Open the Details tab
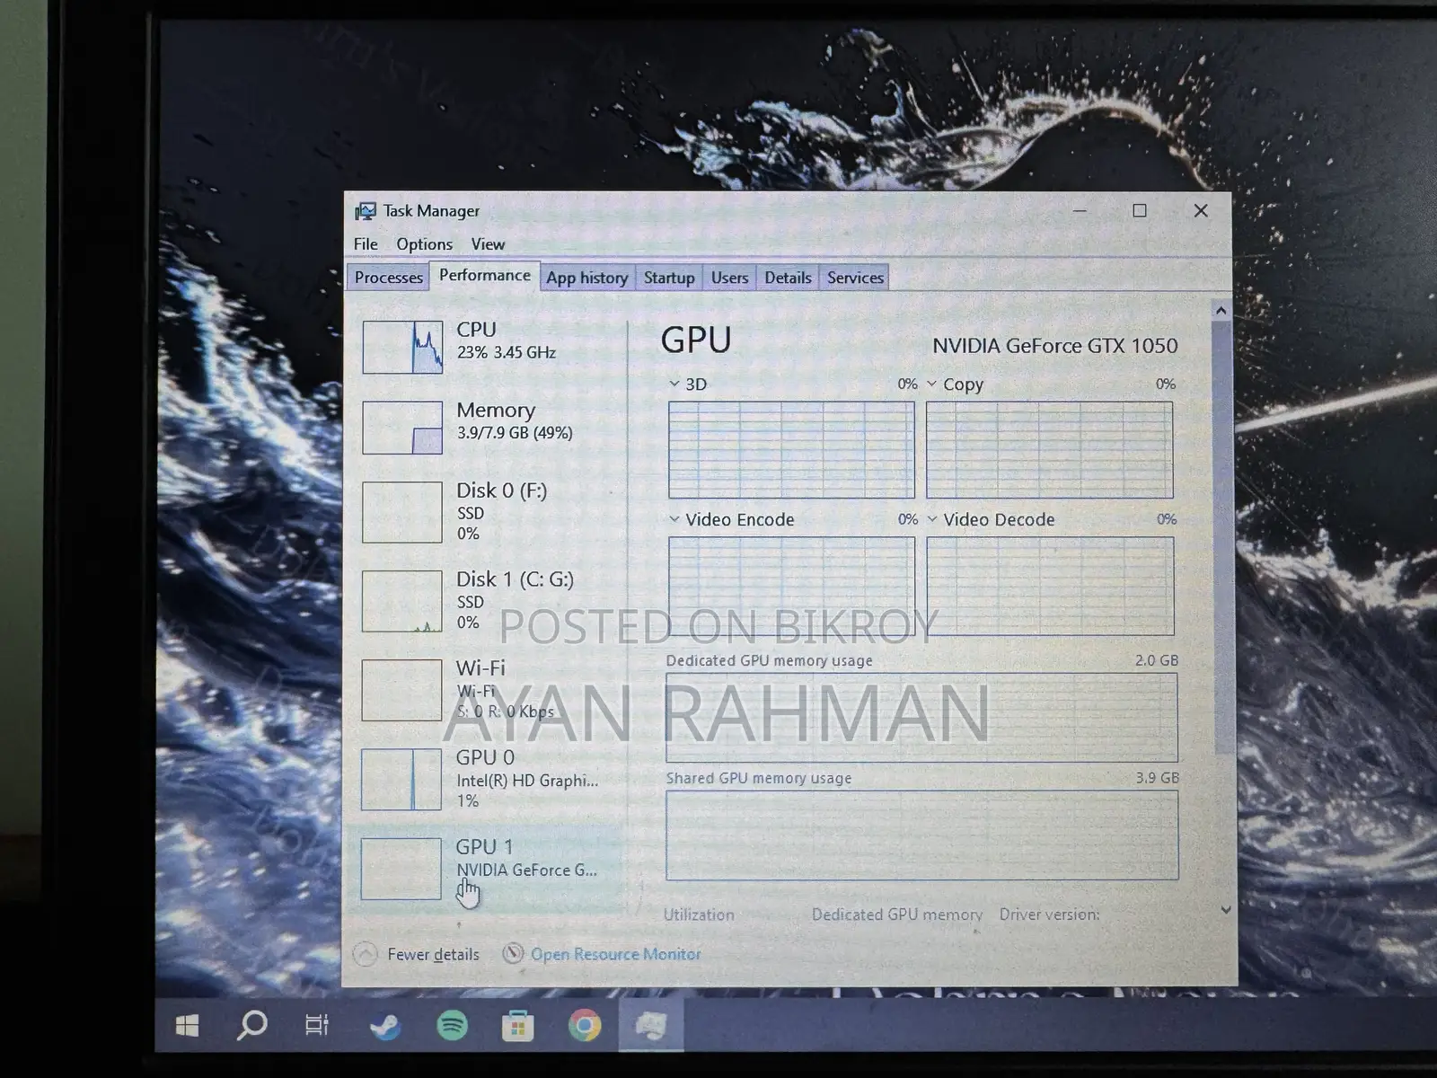This screenshot has height=1078, width=1437. pyautogui.click(x=788, y=278)
